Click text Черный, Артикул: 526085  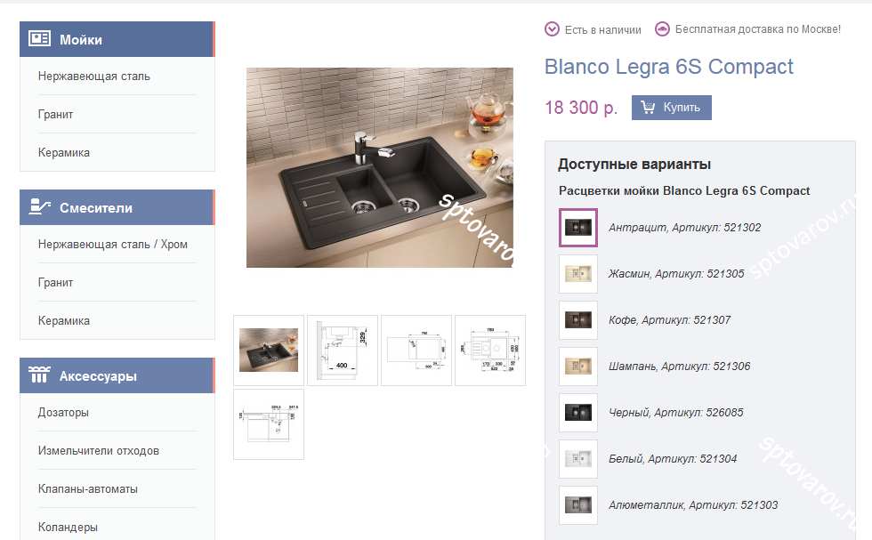point(675,413)
